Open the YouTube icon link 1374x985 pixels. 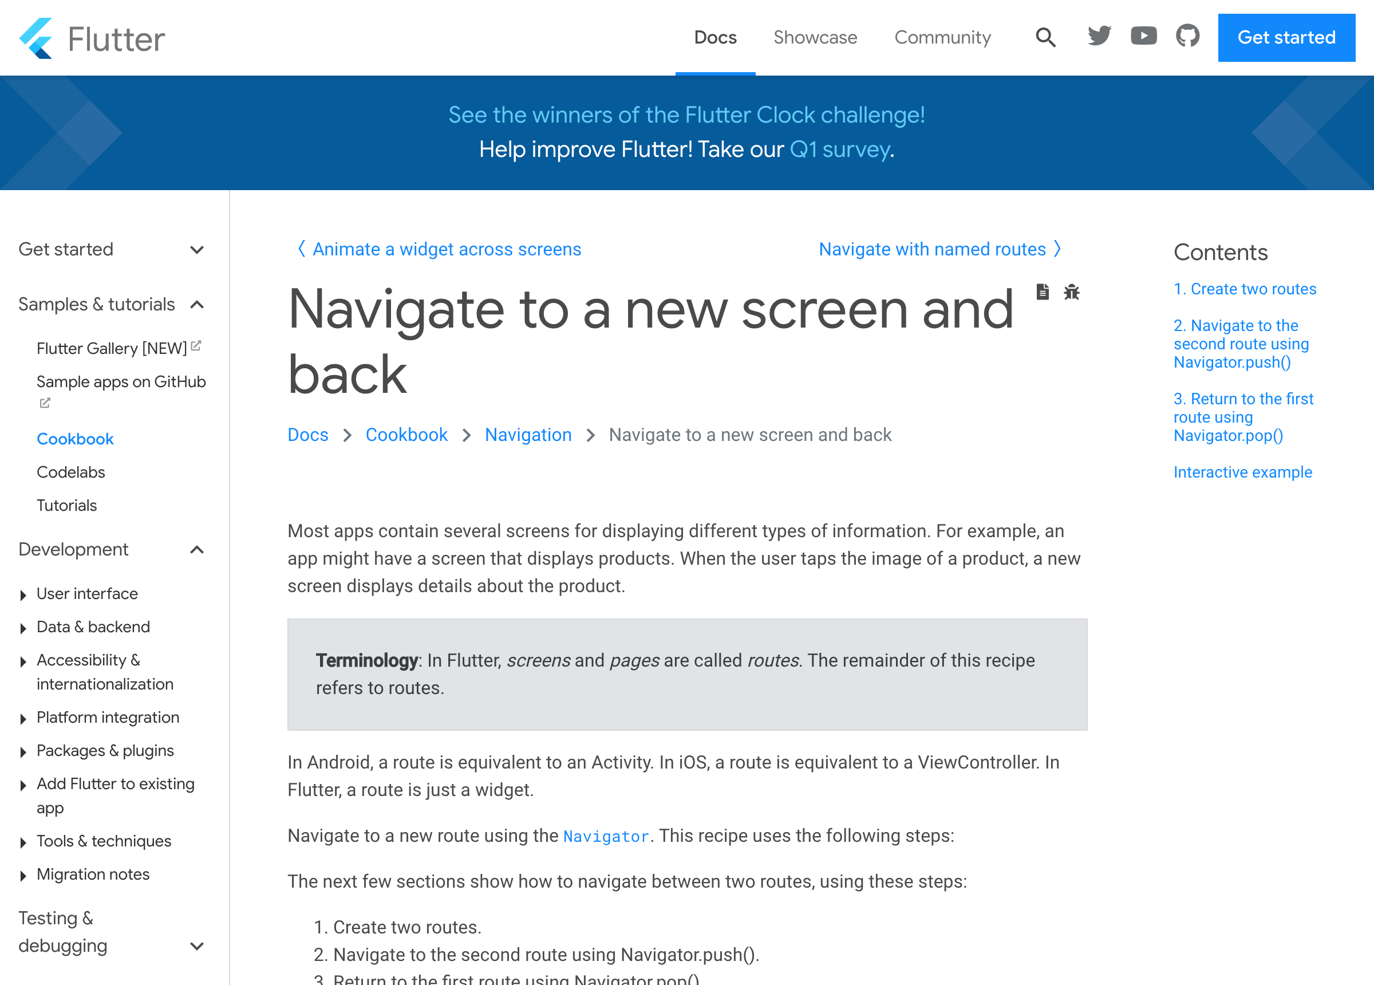tap(1143, 37)
